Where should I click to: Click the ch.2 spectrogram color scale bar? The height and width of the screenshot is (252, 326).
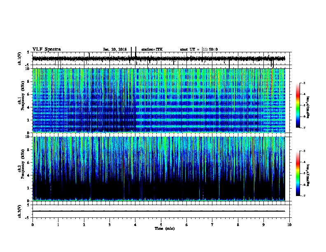pyautogui.click(x=298, y=173)
